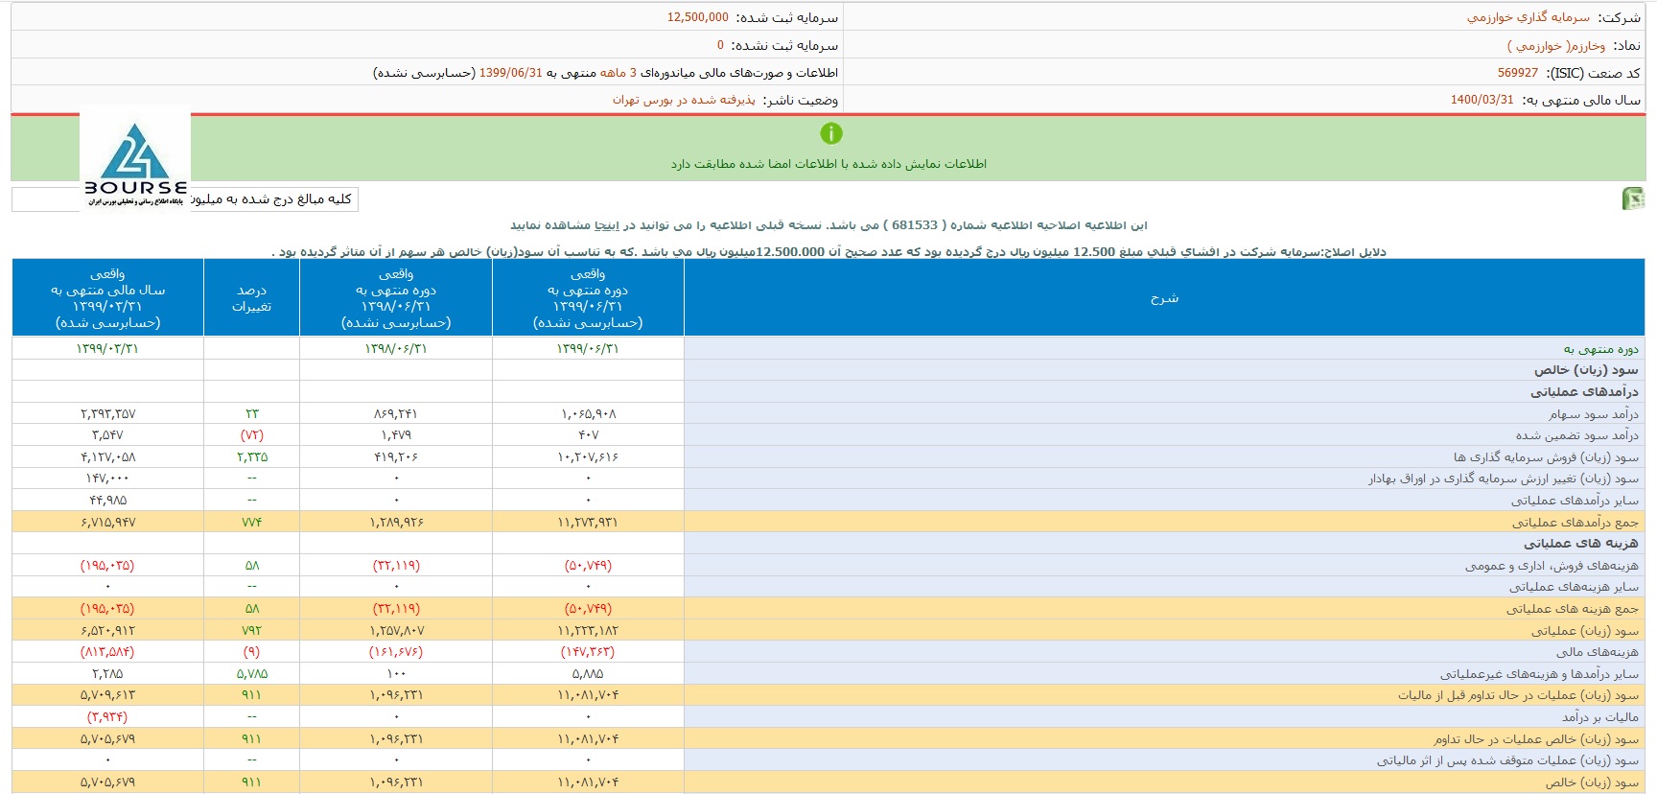1657x794 pixels.
Task: Click the red percentage (۹)
Action: (x=251, y=652)
